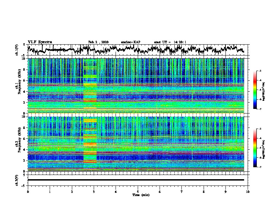Click time axis tick label "3"

click(94, 192)
